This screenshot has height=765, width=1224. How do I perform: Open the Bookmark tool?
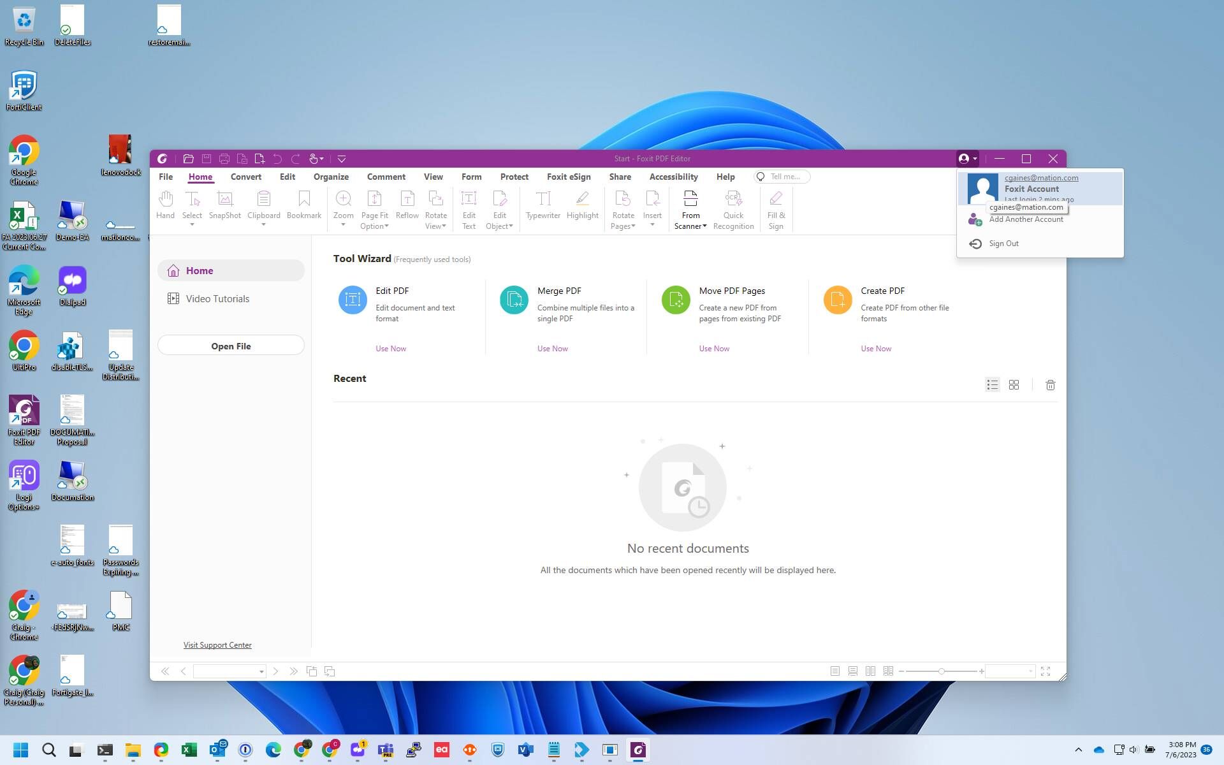pos(304,205)
